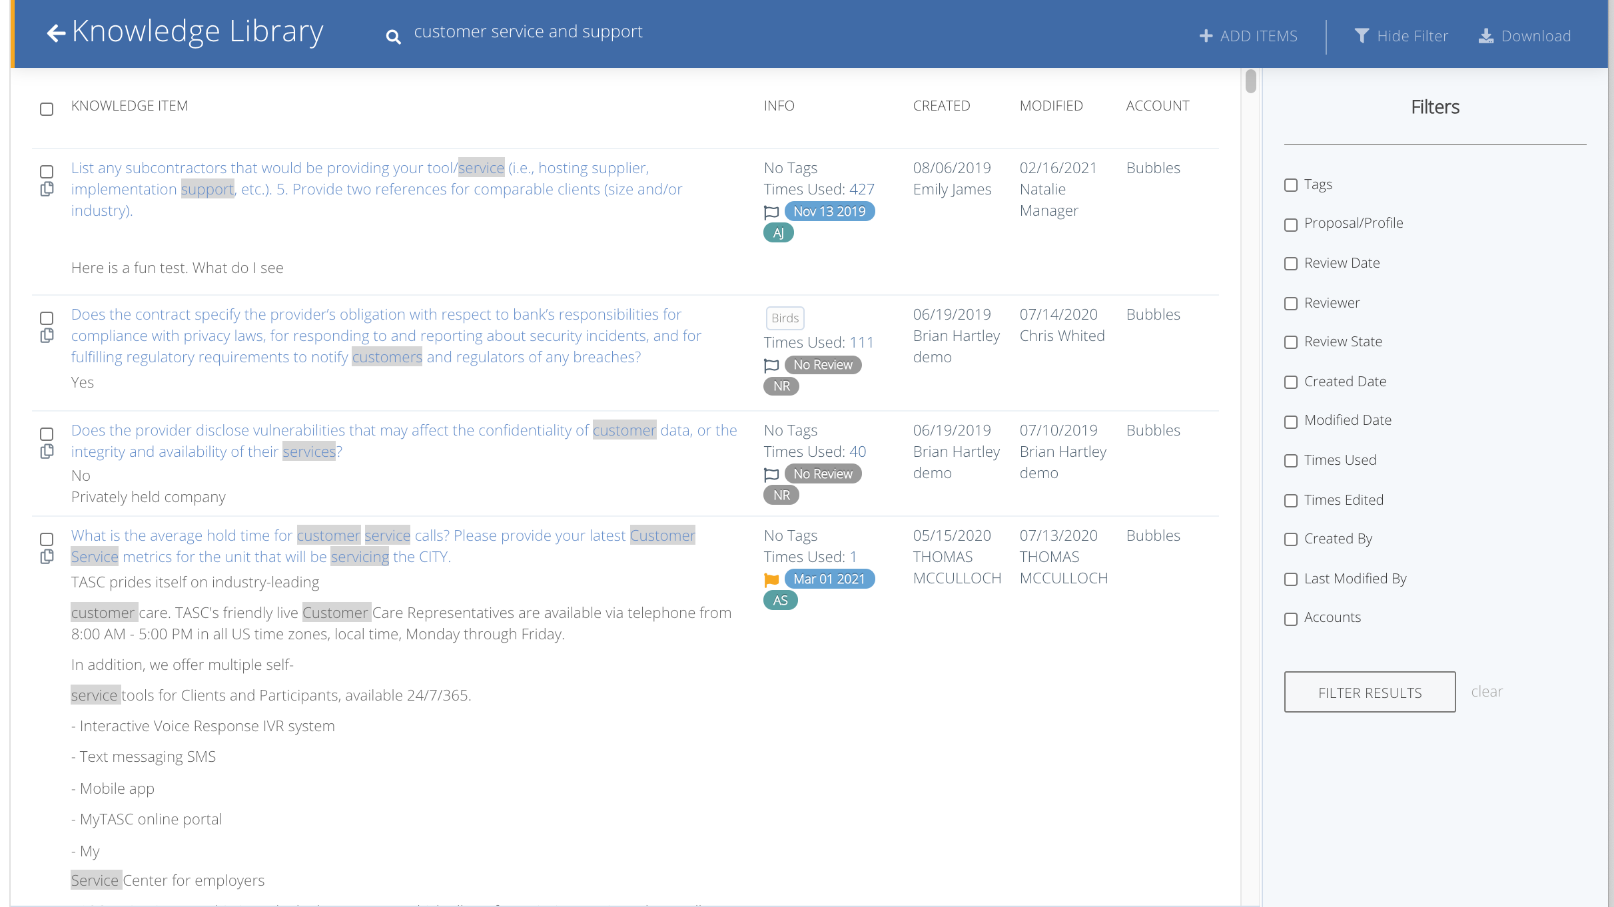Click the back arrow beside Knowledge Library
This screenshot has height=907, width=1614.
pyautogui.click(x=56, y=33)
